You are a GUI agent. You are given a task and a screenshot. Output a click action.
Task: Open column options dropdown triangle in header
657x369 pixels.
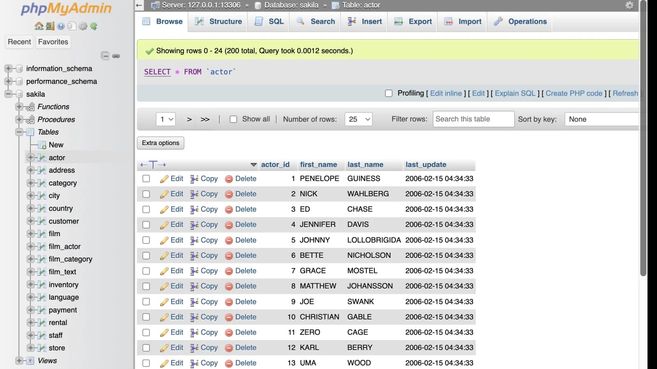point(254,165)
